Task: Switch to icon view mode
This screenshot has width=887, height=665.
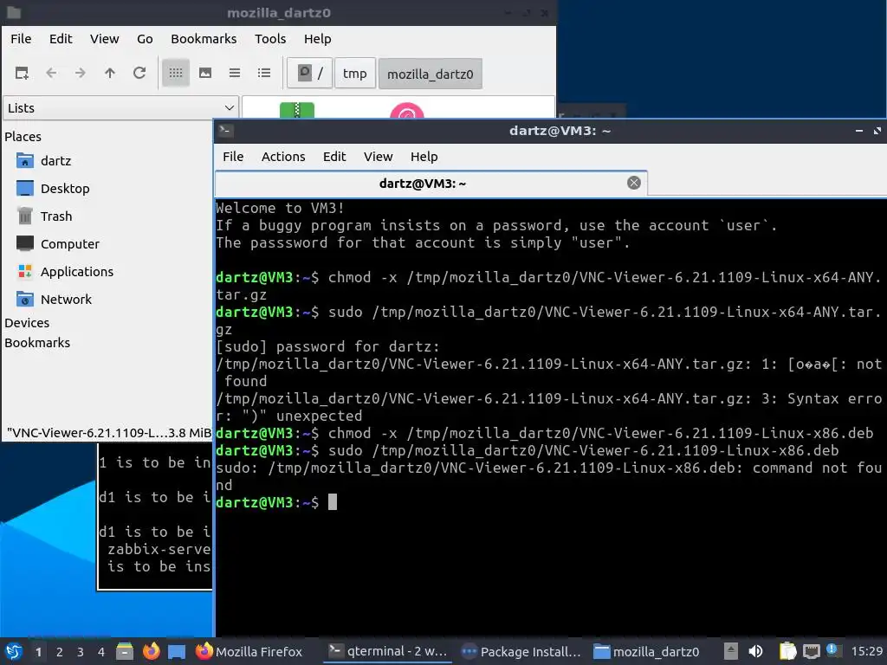Action: click(x=176, y=73)
